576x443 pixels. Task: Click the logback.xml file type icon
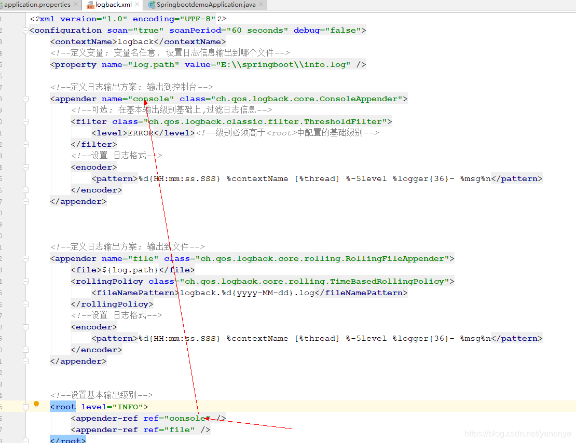[90, 5]
